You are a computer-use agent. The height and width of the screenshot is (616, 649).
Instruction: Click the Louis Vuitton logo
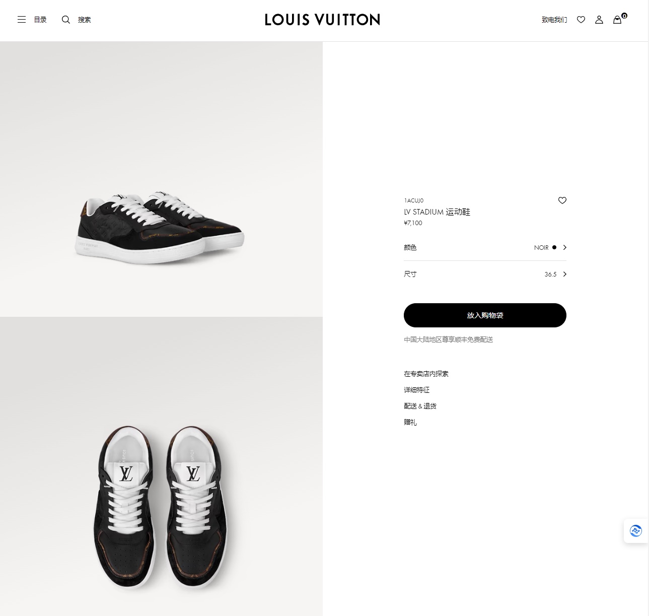(x=322, y=20)
